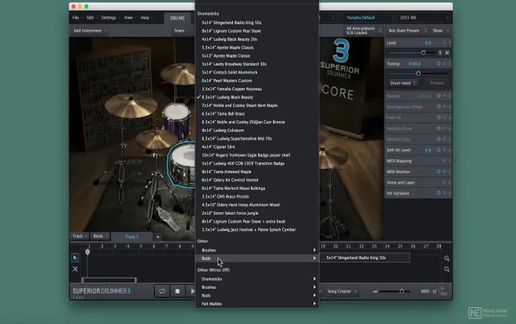The image size is (516, 324).
Task: Click the playhead marker at bar 1
Action: click(x=88, y=252)
